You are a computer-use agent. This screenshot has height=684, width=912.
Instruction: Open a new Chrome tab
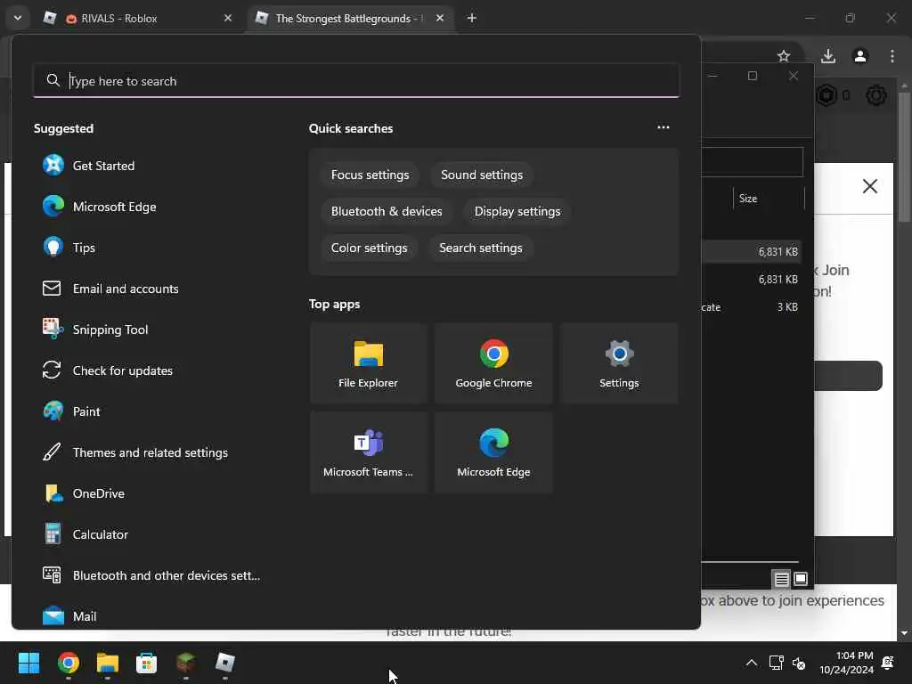point(472,18)
